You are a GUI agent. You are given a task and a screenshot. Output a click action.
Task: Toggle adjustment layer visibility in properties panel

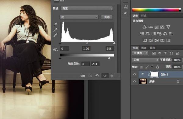point(105,76)
